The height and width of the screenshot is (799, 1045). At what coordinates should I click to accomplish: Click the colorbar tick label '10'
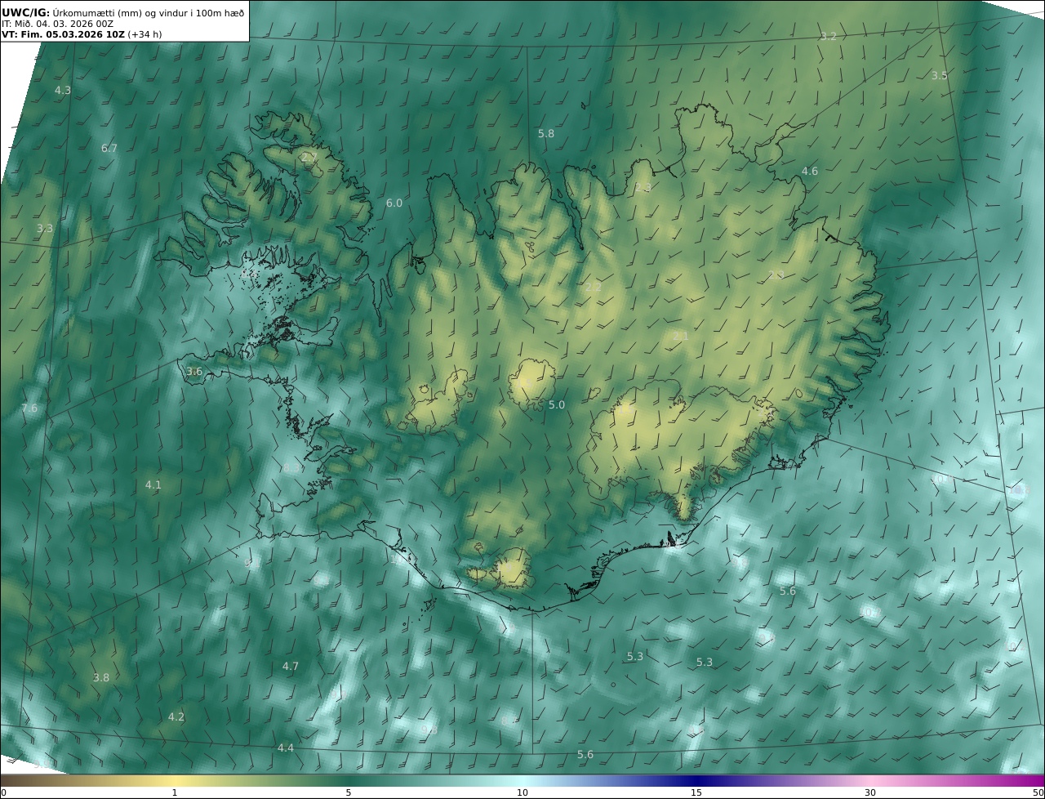[x=522, y=792]
